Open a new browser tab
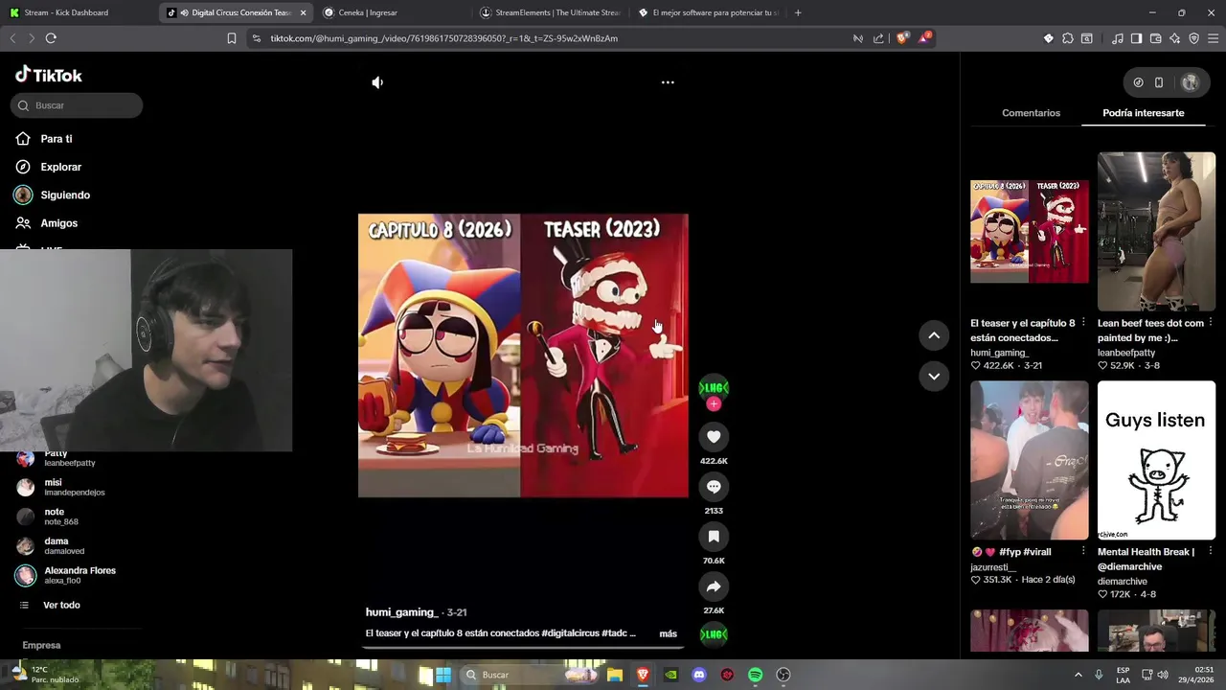Screen dimensions: 1226x690 click(798, 12)
